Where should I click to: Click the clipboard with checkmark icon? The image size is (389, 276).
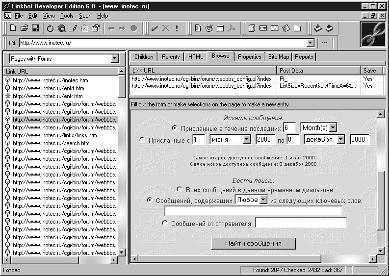(x=84, y=28)
